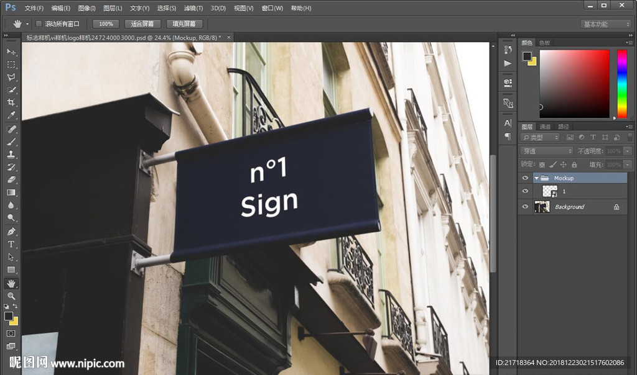This screenshot has height=375, width=637.
Task: Open the Color panel flyout menu
Action: click(630, 43)
